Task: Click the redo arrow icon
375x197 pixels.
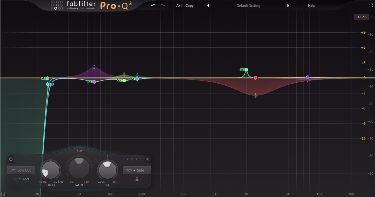Action: pyautogui.click(x=162, y=5)
